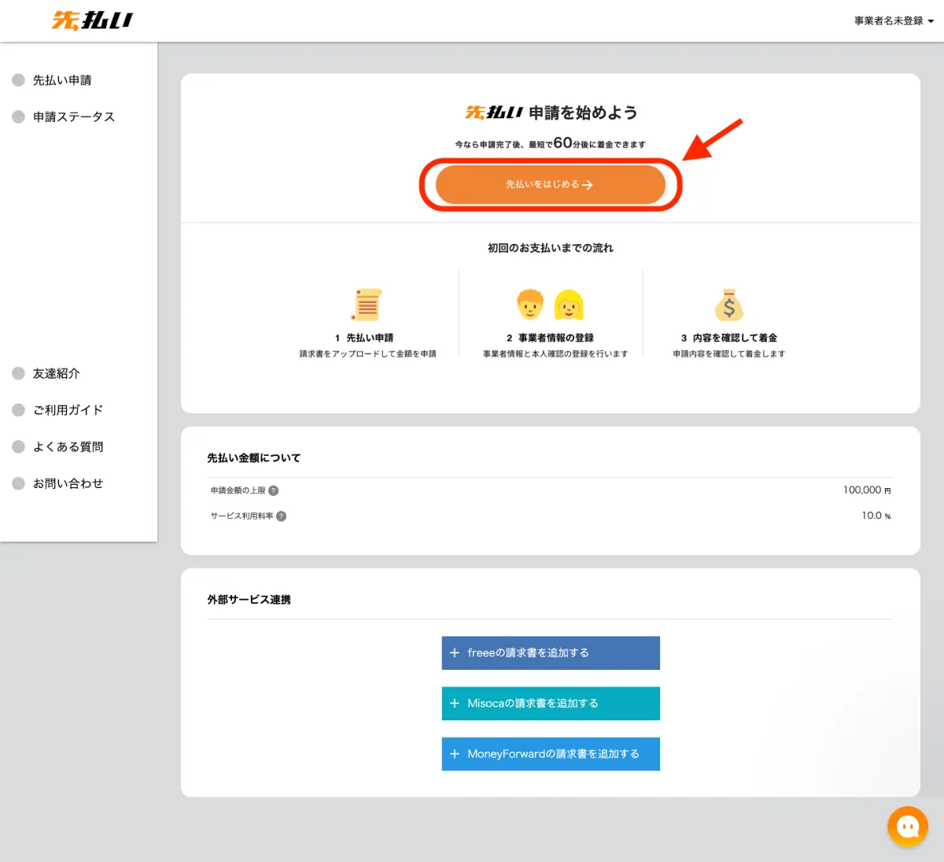Click the 申請を始めよう title
Viewport: 944px width, 862px height.
coord(583,113)
